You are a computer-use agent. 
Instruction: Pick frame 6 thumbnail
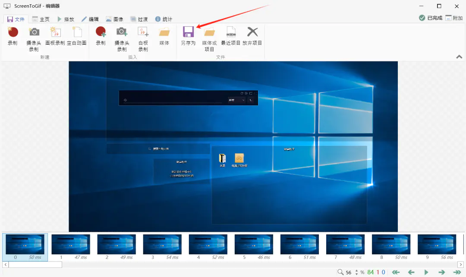299,247
